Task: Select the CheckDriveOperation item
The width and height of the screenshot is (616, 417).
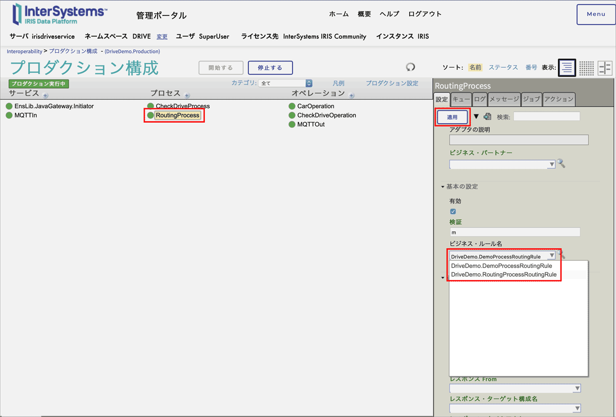Action: 326,115
